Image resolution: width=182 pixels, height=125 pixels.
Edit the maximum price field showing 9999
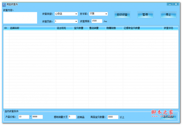click(x=37, y=117)
